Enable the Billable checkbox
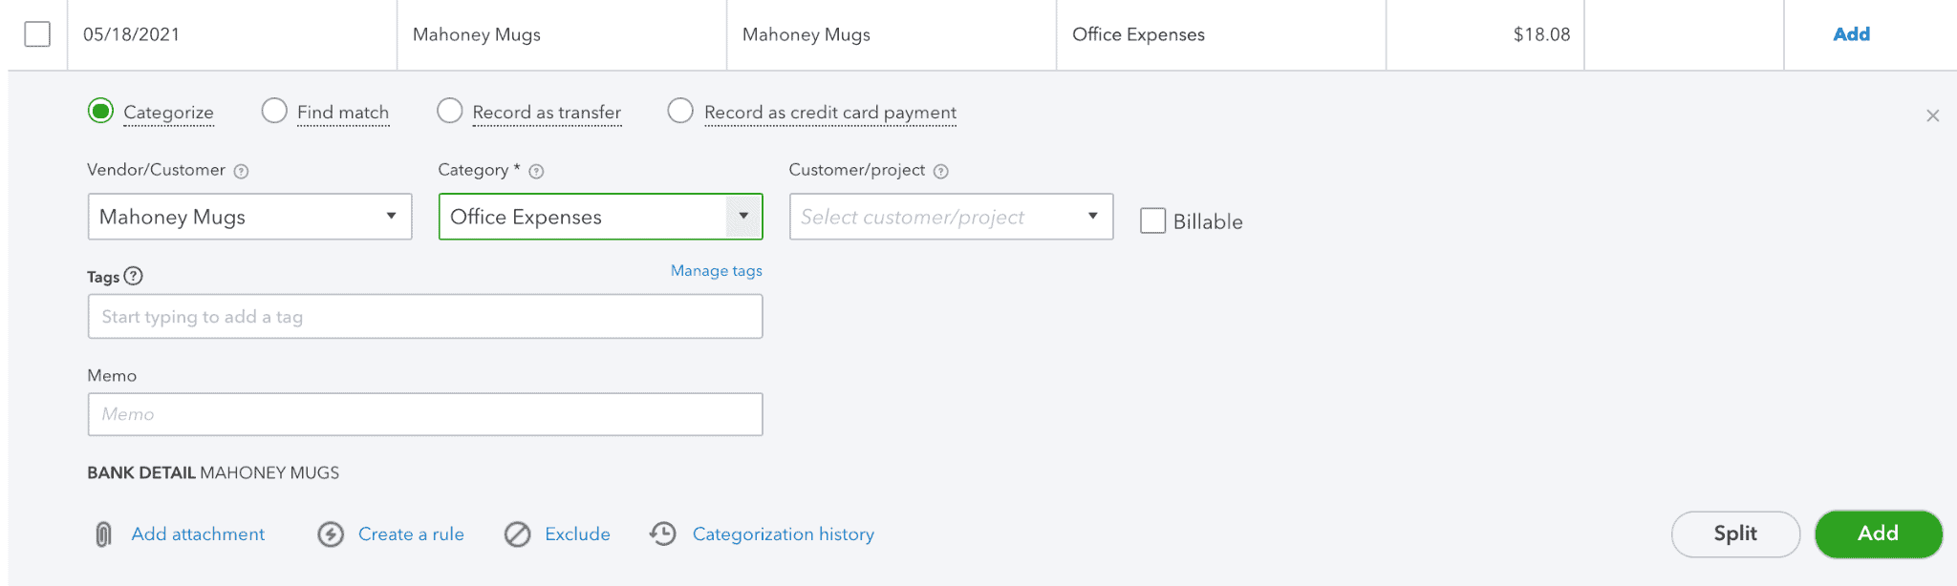Screen dimensions: 1957x586 click(x=1153, y=220)
